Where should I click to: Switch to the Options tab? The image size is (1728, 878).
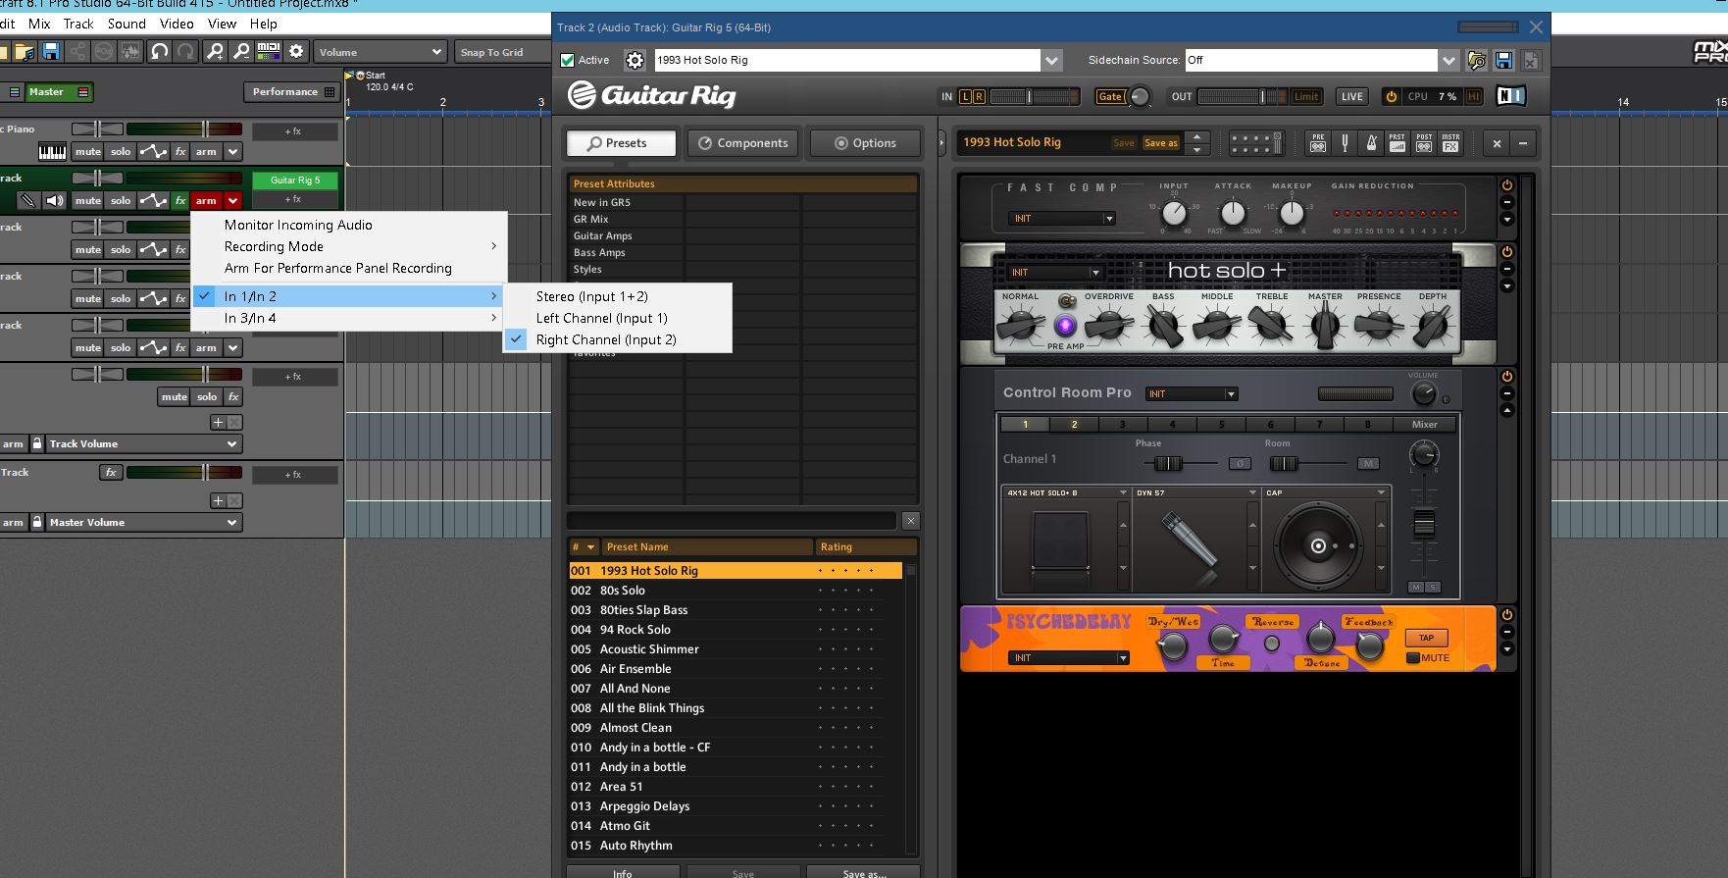pyautogui.click(x=865, y=143)
